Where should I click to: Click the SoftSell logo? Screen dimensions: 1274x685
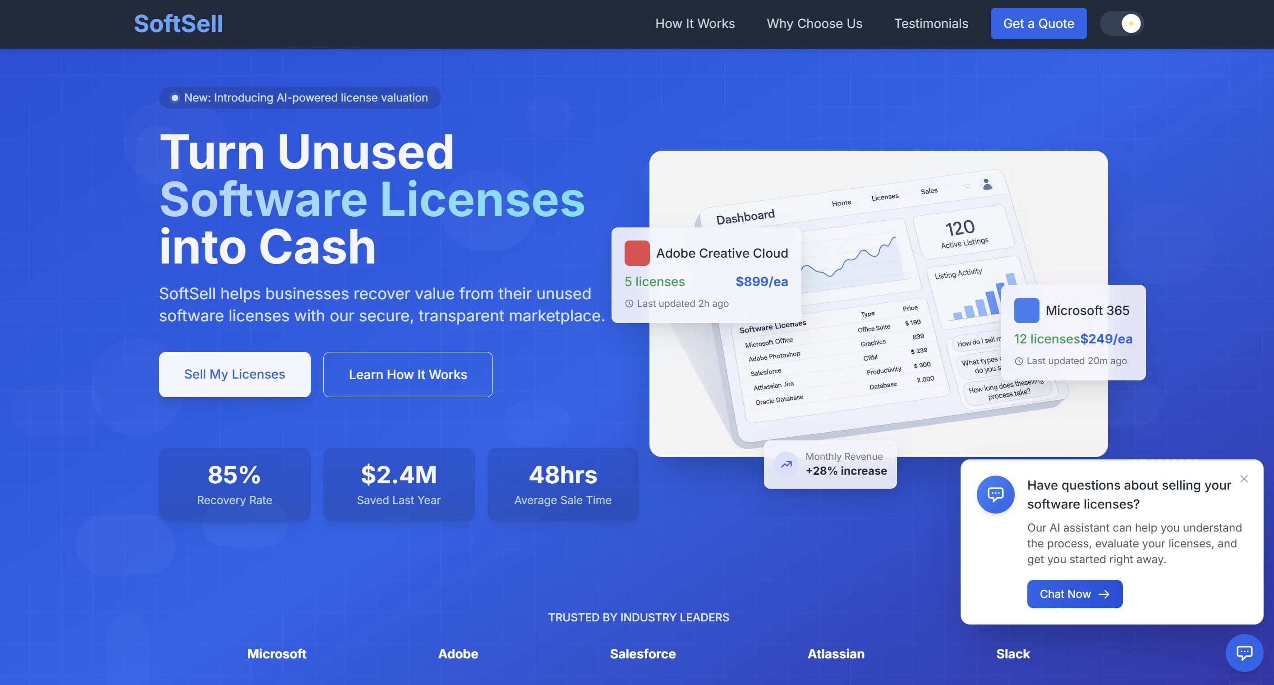click(x=178, y=23)
